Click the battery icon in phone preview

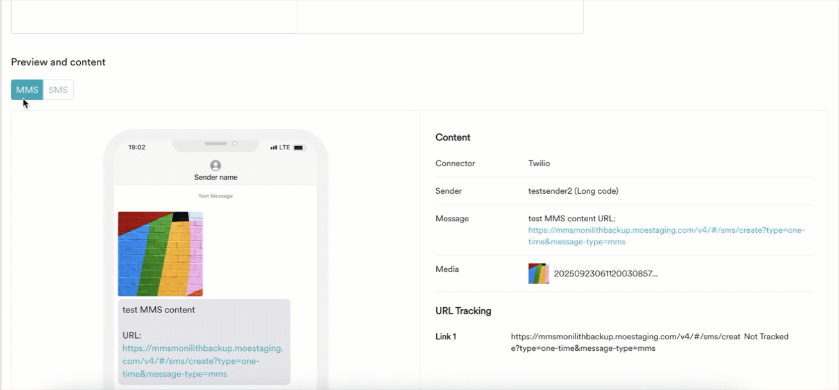300,146
